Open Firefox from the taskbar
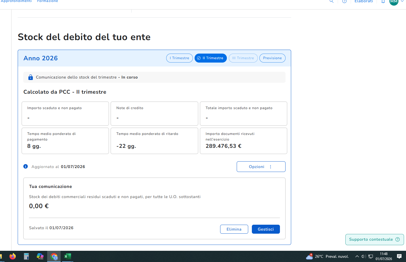The width and height of the screenshot is (406, 262). click(x=13, y=256)
